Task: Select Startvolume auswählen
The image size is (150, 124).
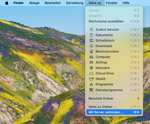Action: [x=106, y=21]
